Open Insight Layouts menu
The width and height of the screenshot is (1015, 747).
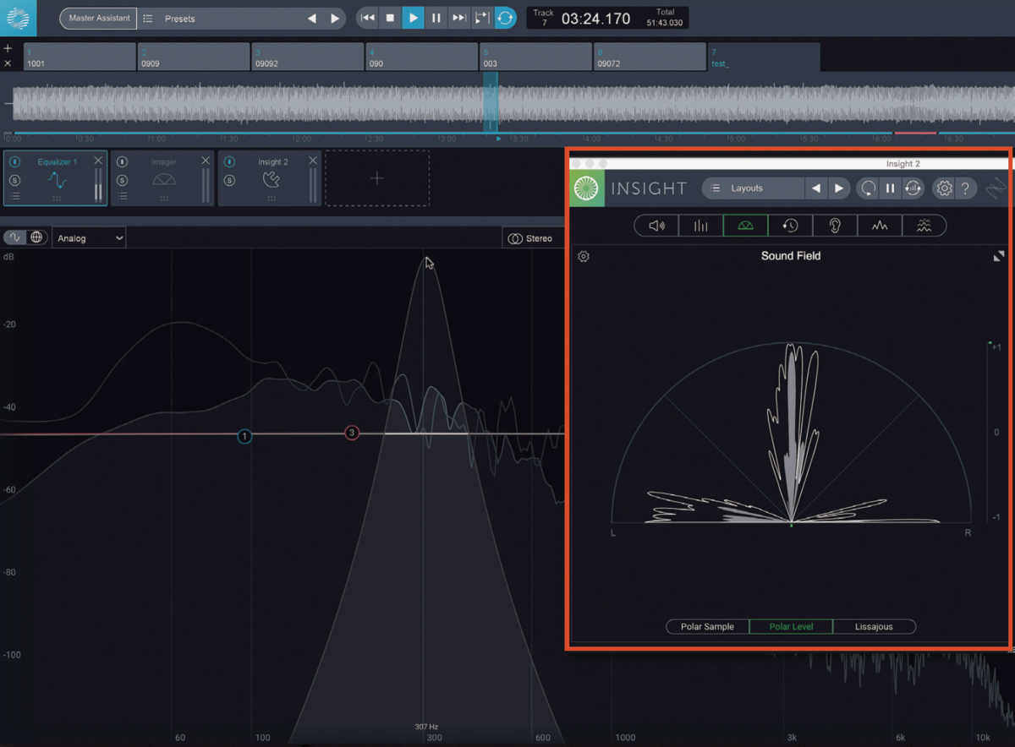[x=753, y=188]
